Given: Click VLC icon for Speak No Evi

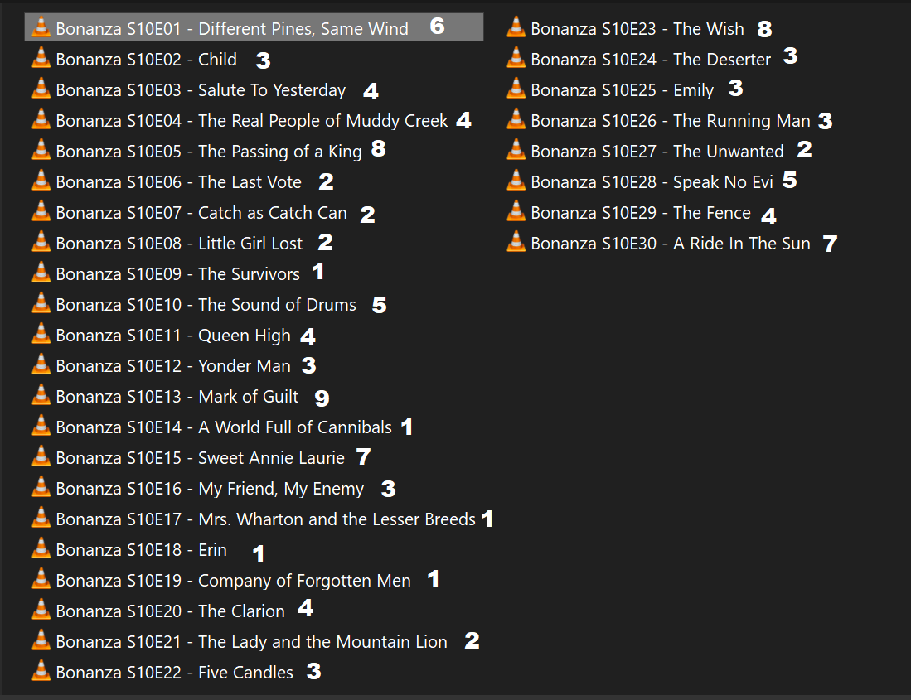Looking at the screenshot, I should pos(516,181).
